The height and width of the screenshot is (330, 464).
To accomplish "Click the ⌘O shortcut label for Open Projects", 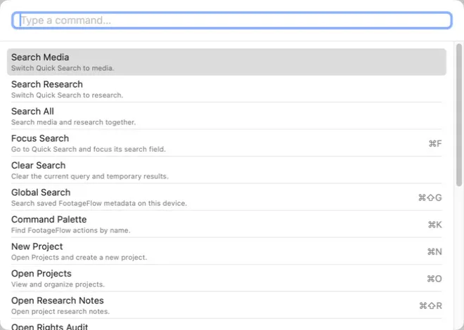I will (x=434, y=279).
